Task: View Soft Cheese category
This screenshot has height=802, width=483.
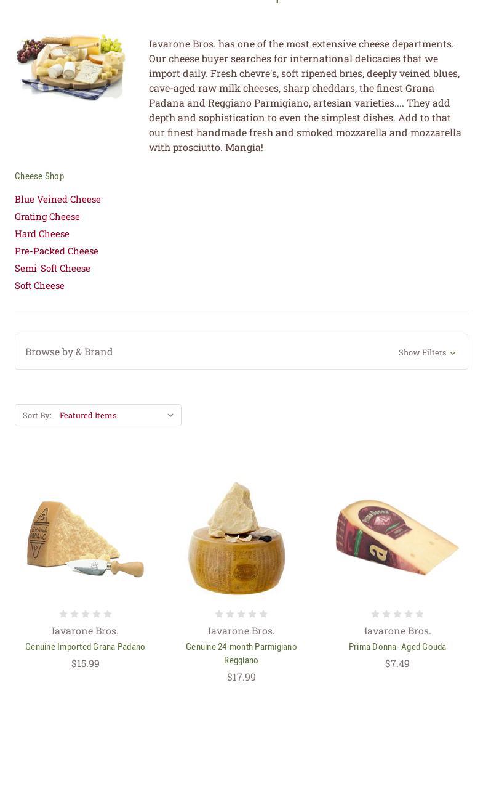Action: pyautogui.click(x=39, y=285)
